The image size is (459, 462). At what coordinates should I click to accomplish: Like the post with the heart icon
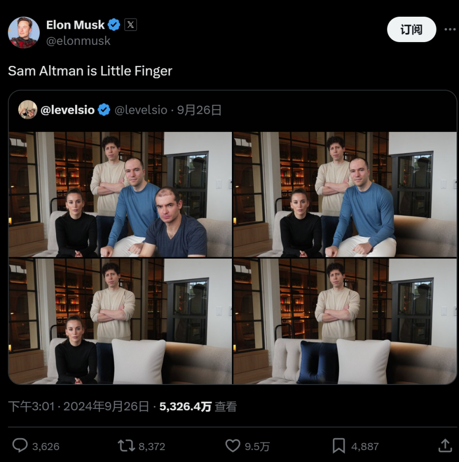point(233,446)
